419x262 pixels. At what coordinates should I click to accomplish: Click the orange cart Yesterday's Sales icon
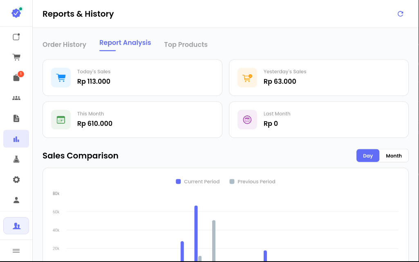coord(247,78)
